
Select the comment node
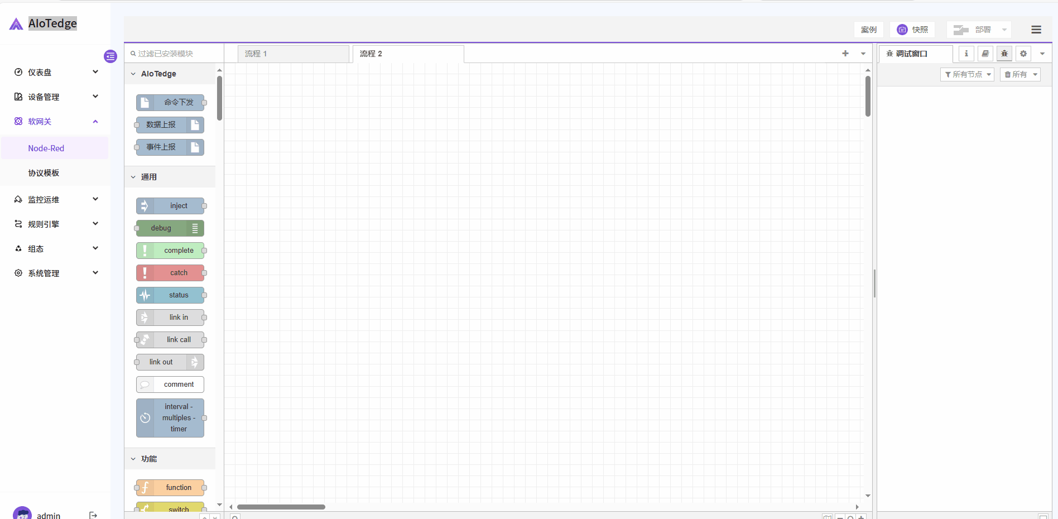point(170,385)
